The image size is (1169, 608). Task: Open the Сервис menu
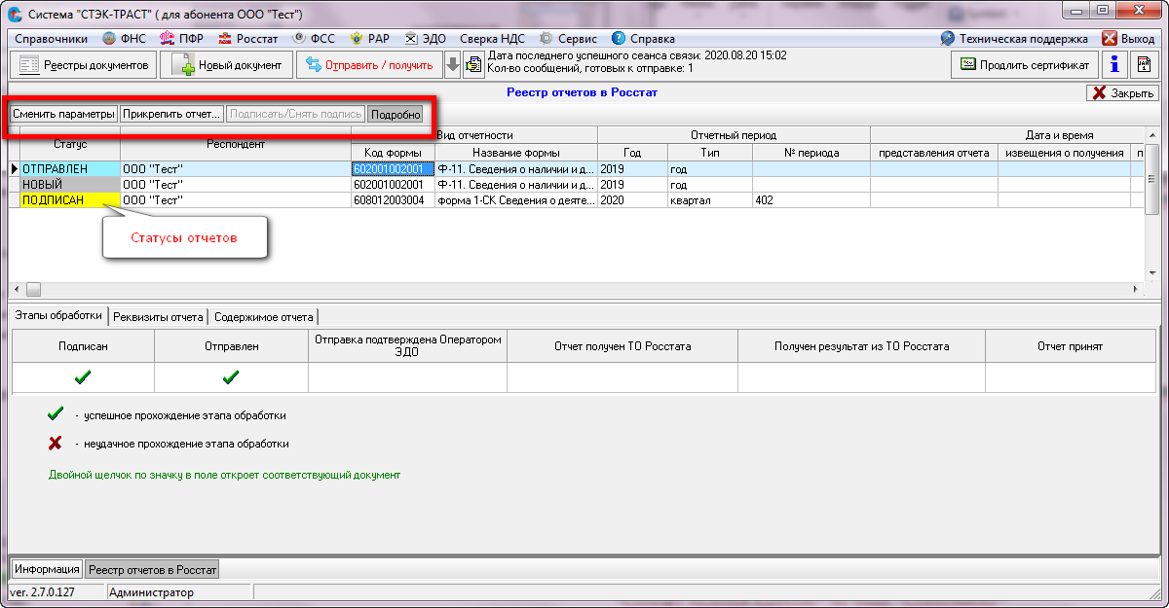click(568, 39)
